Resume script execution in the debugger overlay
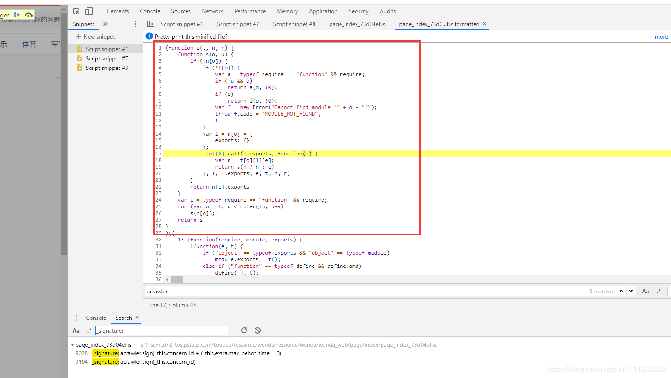The height and width of the screenshot is (378, 671). [x=17, y=15]
